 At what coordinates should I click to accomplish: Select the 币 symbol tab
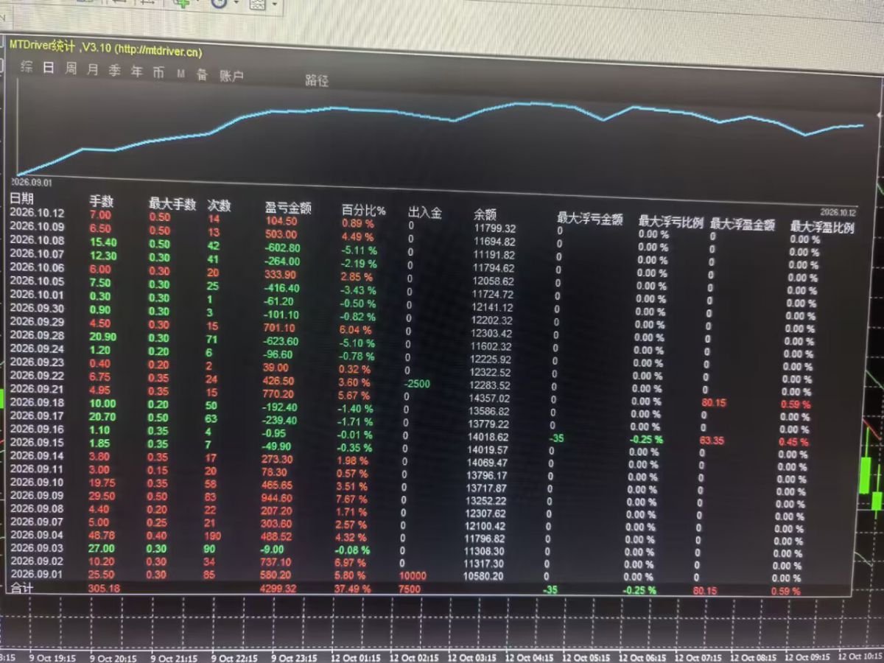(x=159, y=72)
